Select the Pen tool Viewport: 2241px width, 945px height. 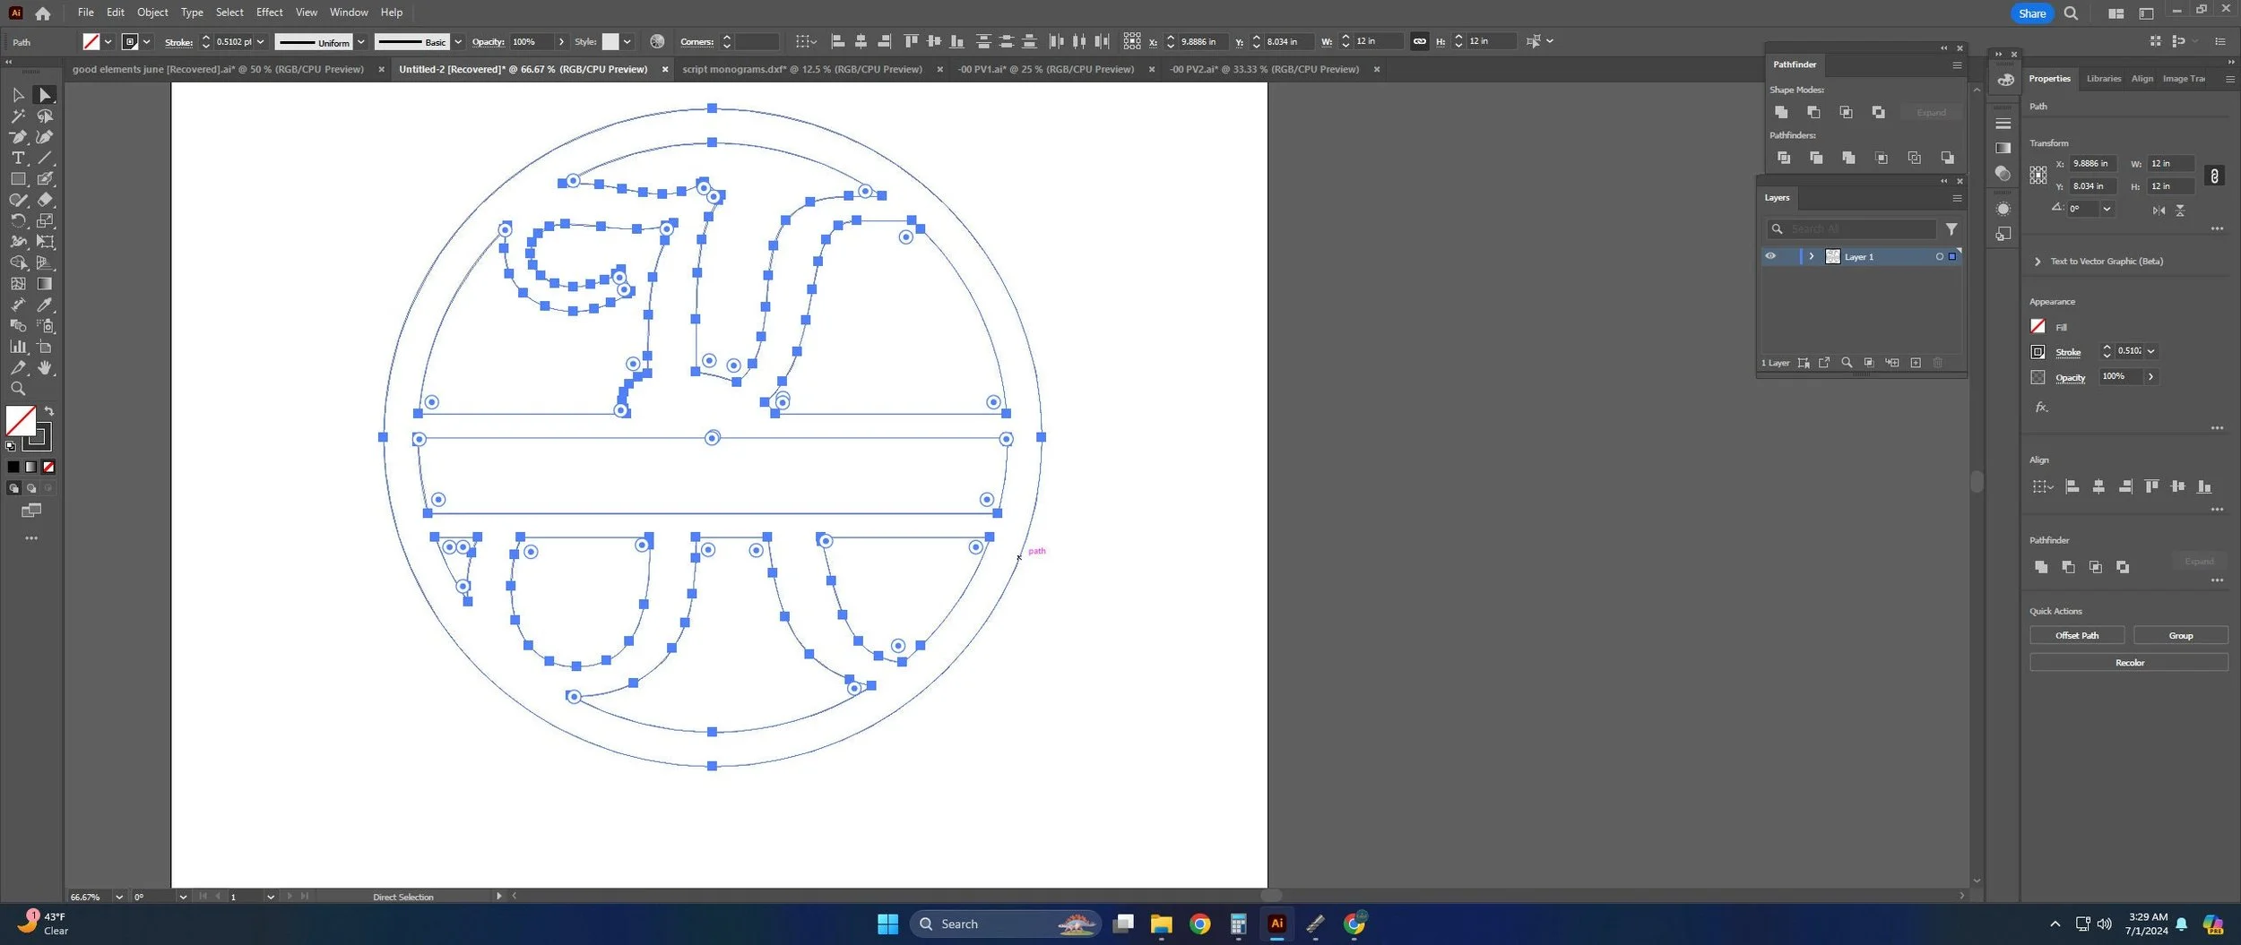17,137
